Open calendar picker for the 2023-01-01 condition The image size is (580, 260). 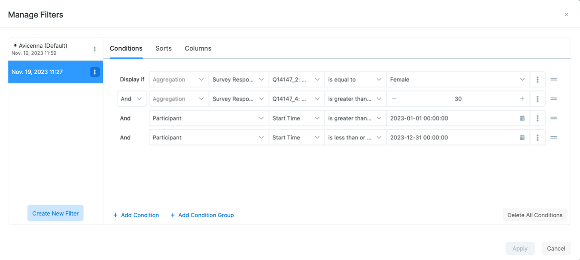(x=522, y=118)
